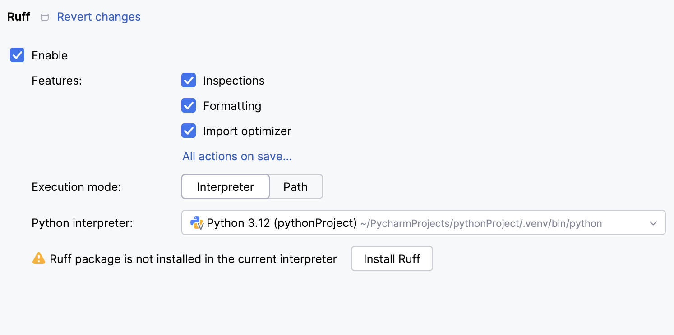
Task: Click the Revert changes link
Action: (x=99, y=17)
